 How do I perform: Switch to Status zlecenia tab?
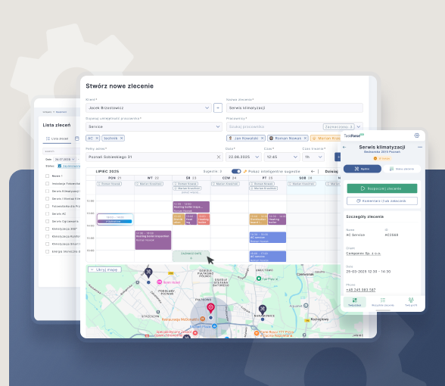pyautogui.click(x=402, y=169)
